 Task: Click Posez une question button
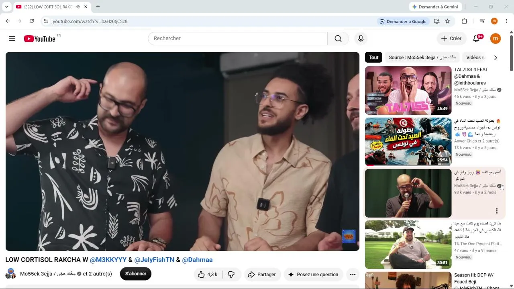[x=313, y=275]
